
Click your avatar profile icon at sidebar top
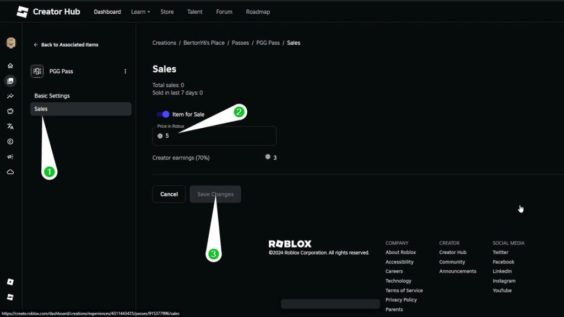pos(10,42)
